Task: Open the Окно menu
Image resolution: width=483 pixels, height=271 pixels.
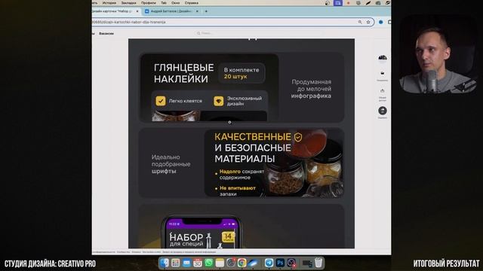Action: pos(176,3)
